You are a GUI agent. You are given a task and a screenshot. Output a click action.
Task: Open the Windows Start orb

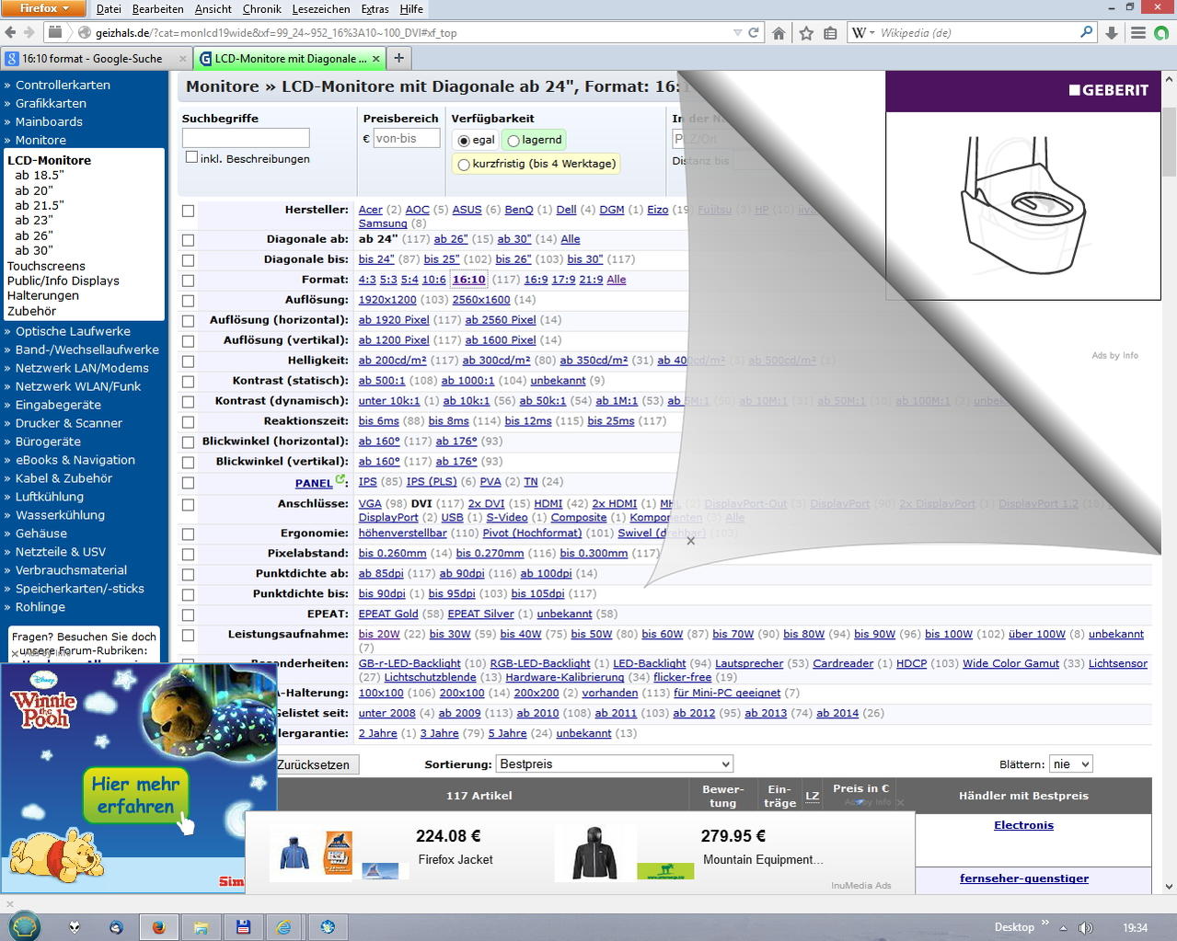(25, 926)
